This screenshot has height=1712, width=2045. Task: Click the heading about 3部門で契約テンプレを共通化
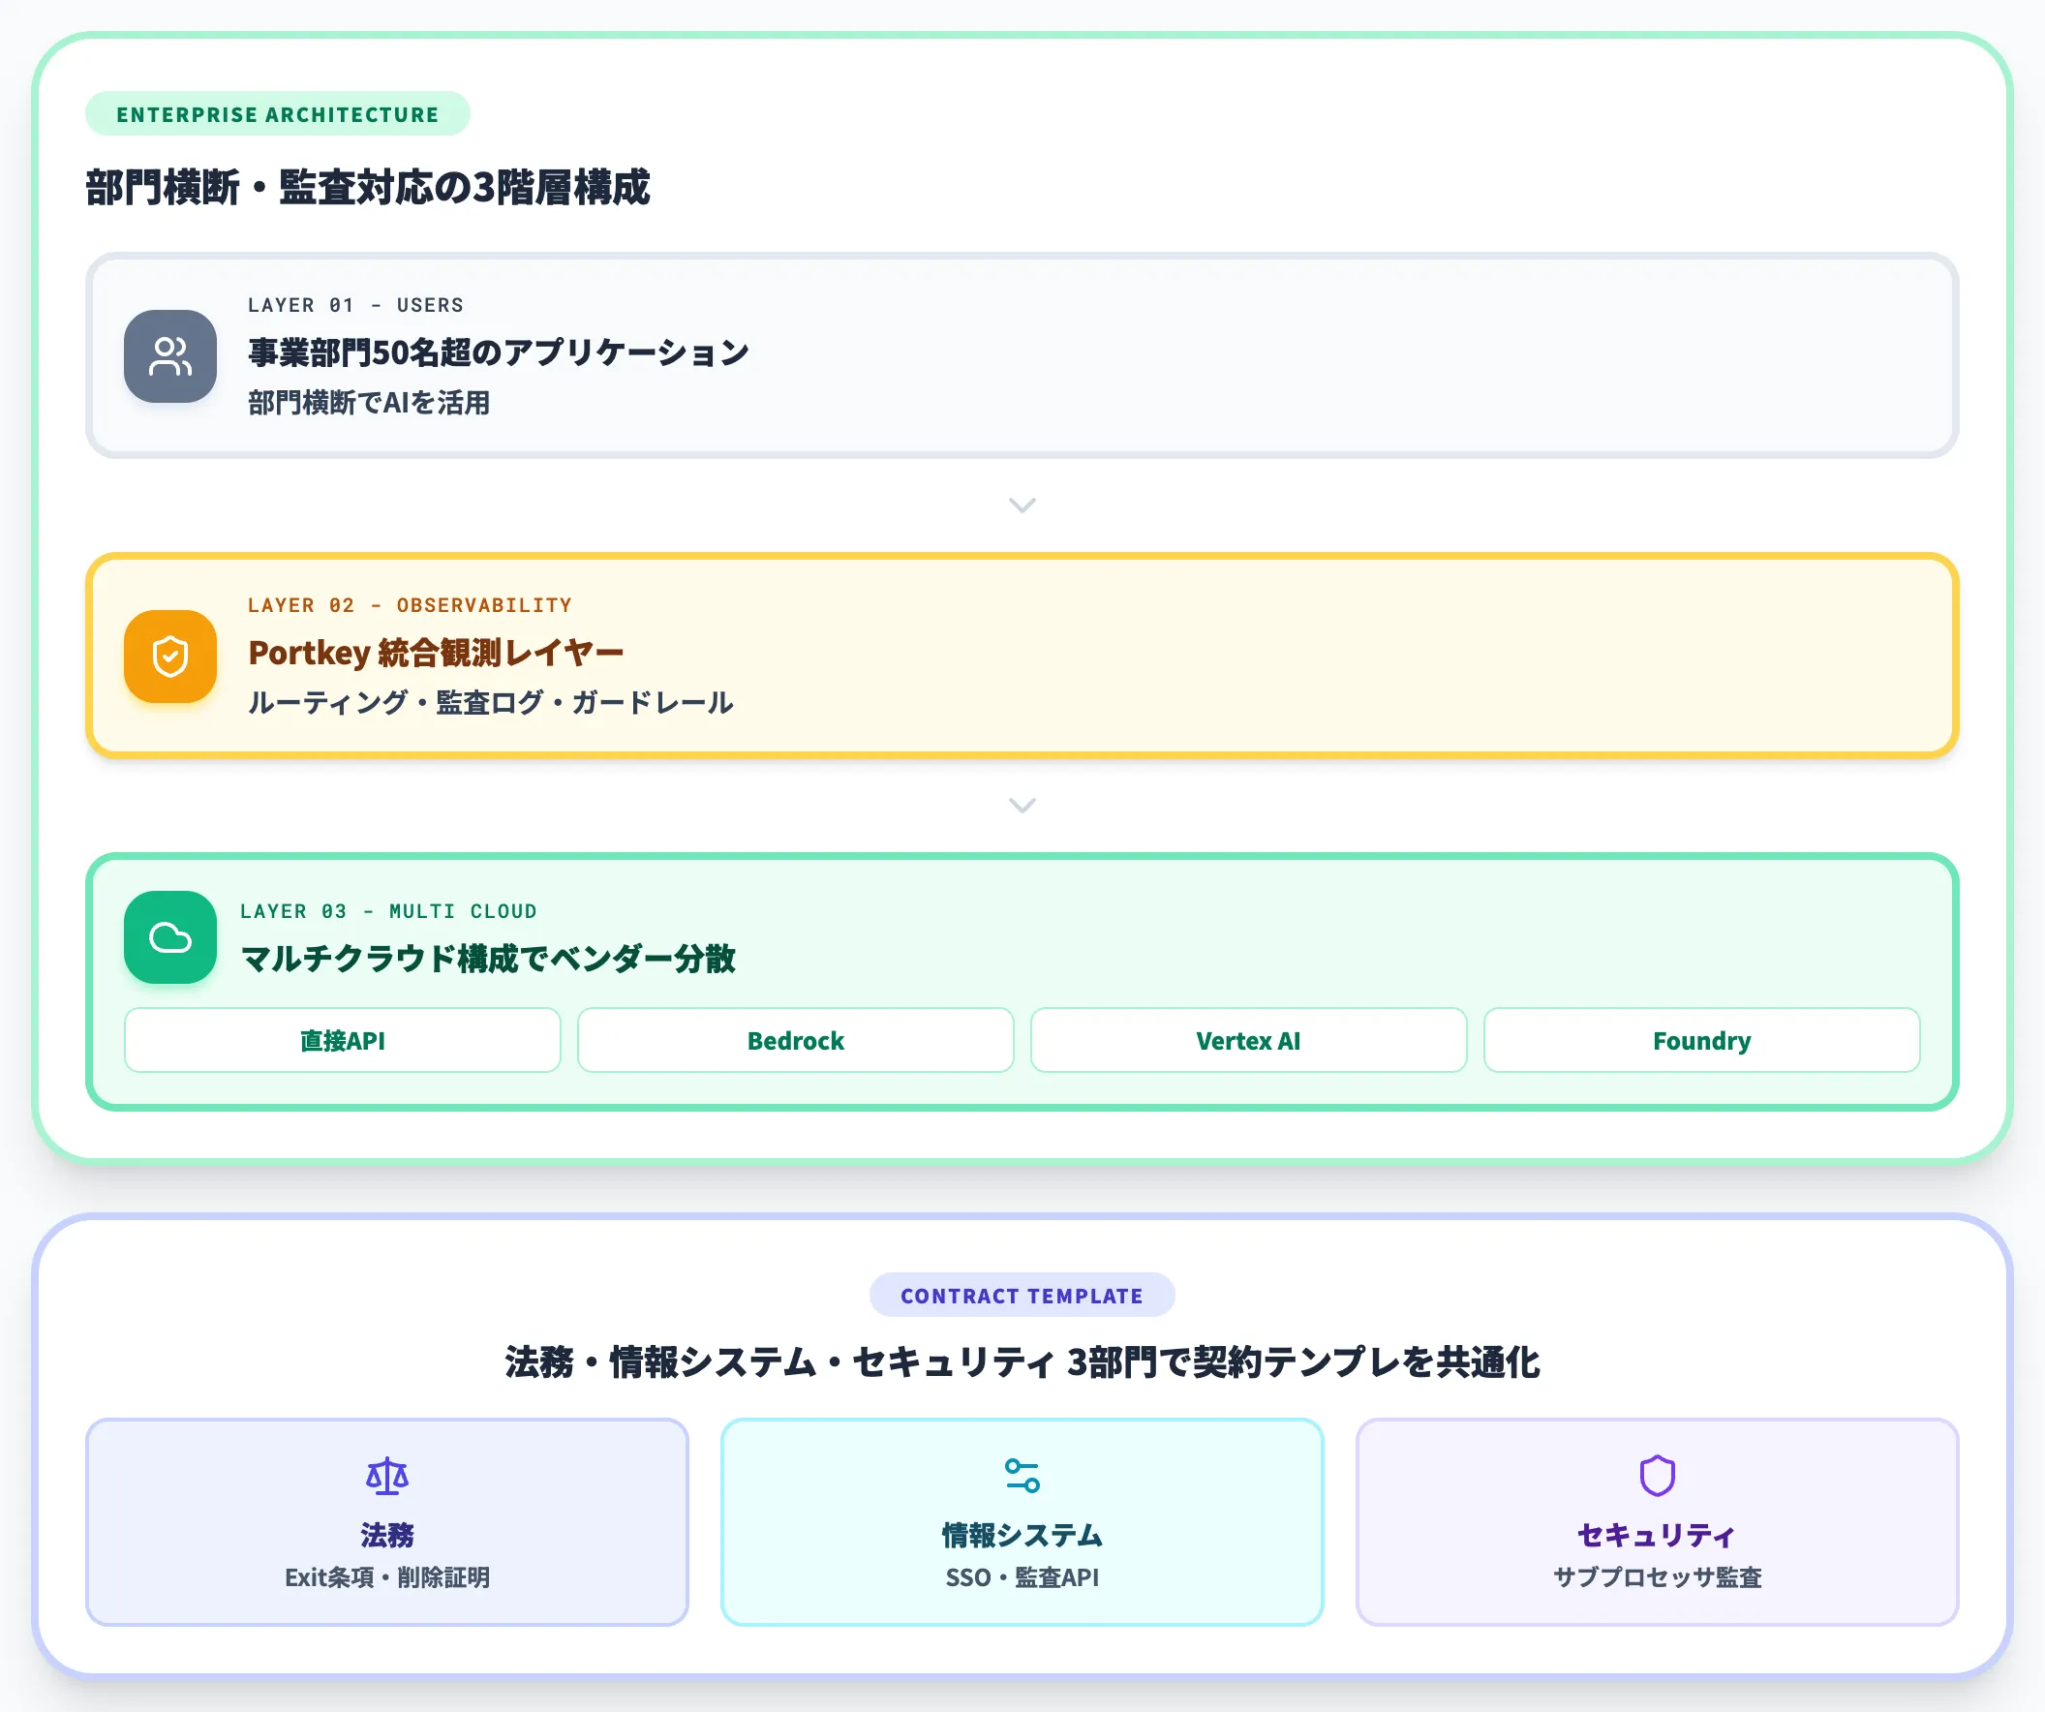click(x=1022, y=1361)
